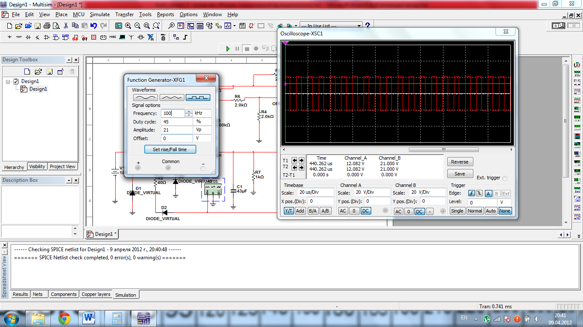
Task: Open the Grapher toolbar icon
Action: click(228, 26)
